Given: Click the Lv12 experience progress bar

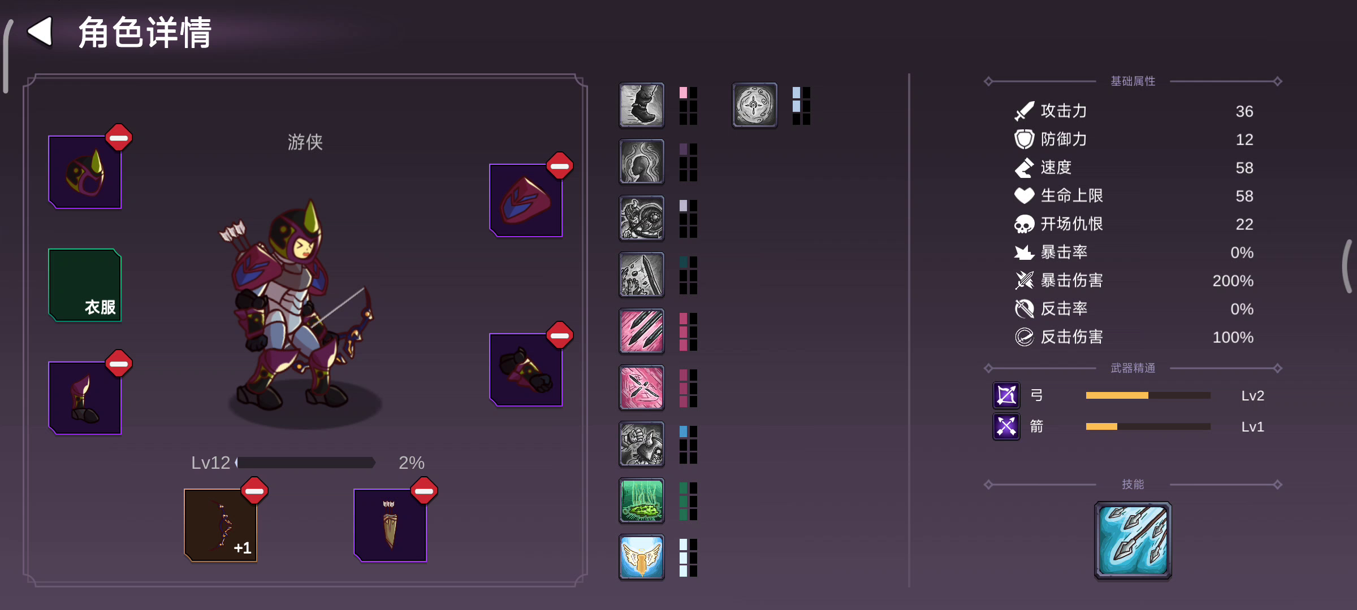Looking at the screenshot, I should 305,463.
